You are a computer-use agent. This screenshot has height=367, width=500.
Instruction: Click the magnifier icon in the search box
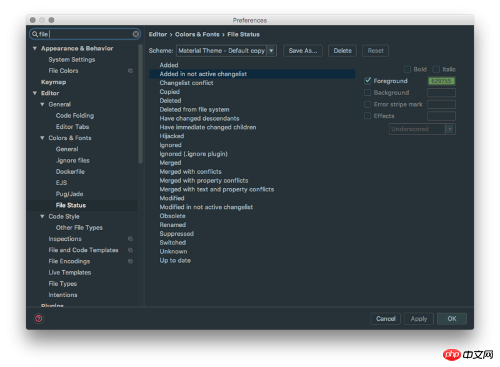[x=35, y=34]
